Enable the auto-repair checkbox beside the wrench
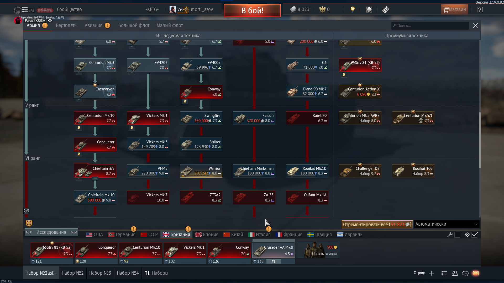The width and height of the screenshot is (504, 283). [x=457, y=235]
